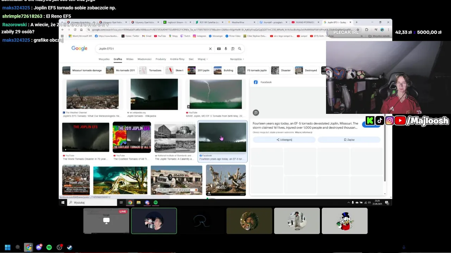Click the Lens icon on the image preview
This screenshot has width=451, height=253.
[256, 113]
